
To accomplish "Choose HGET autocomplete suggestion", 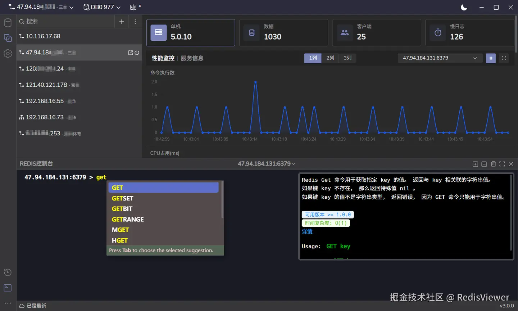I will point(164,240).
